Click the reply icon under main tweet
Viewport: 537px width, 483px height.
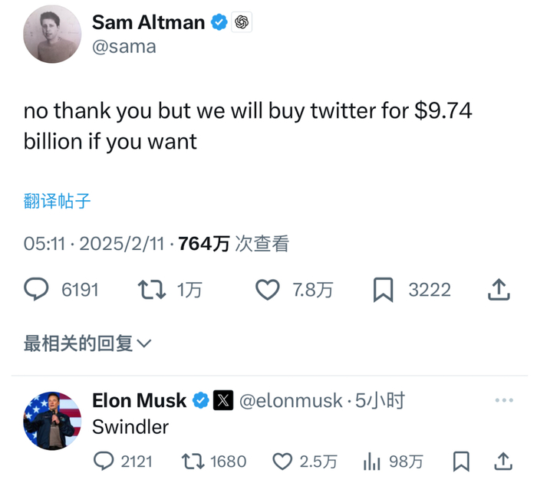37,290
